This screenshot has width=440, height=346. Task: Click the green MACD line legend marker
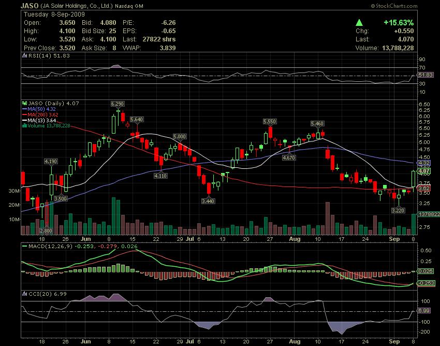(x=25, y=247)
